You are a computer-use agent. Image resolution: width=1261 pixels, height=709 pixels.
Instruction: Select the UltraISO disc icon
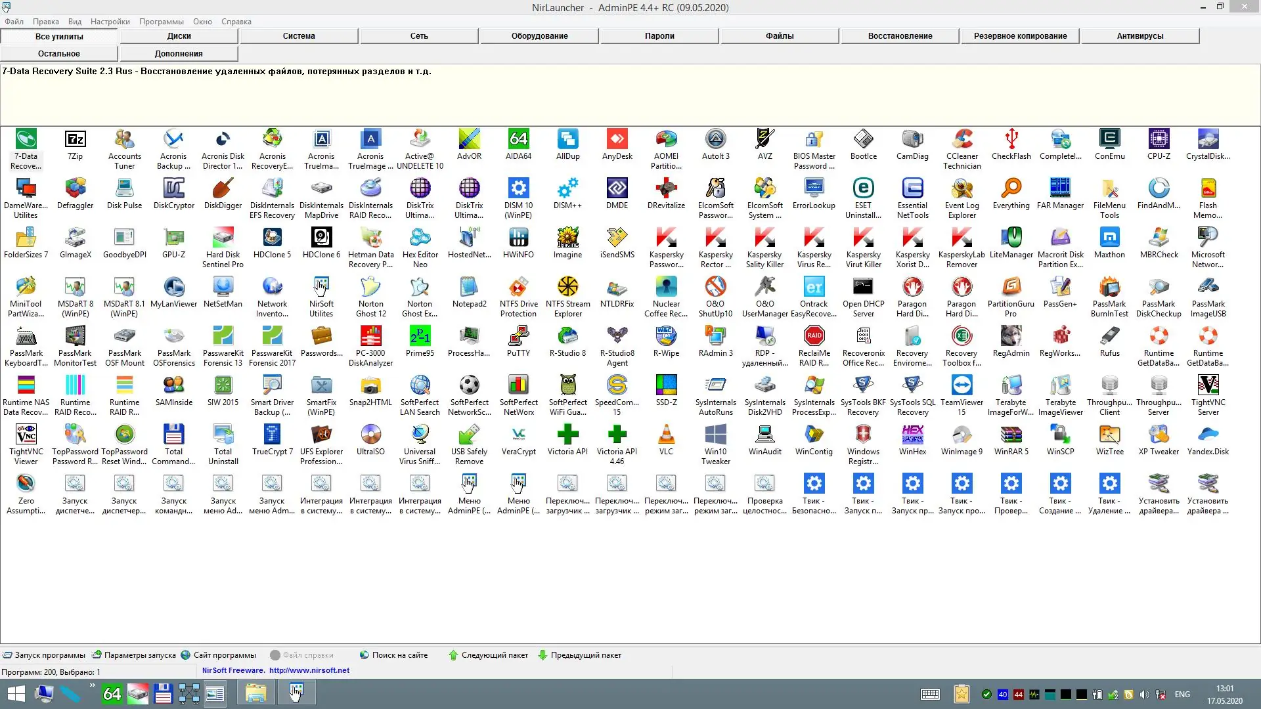[370, 435]
